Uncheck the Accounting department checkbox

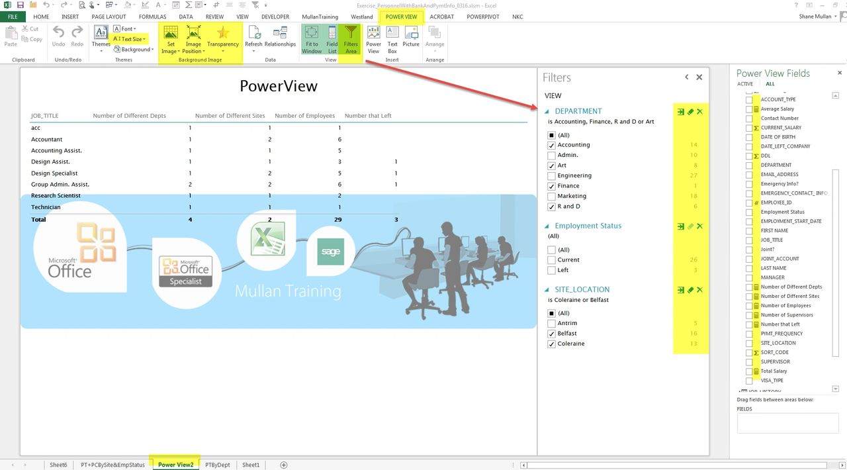click(552, 145)
